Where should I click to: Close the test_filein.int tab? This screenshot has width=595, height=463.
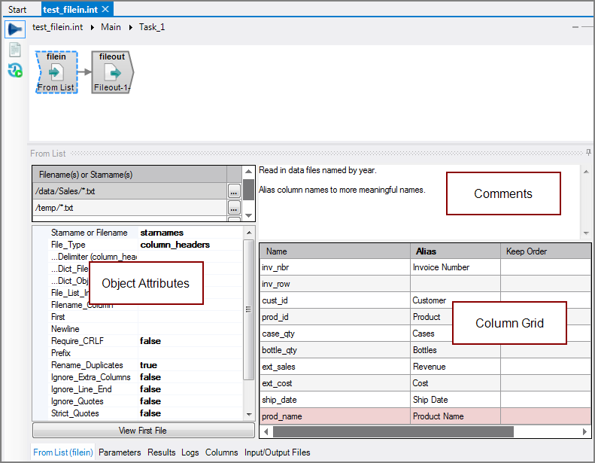(106, 9)
